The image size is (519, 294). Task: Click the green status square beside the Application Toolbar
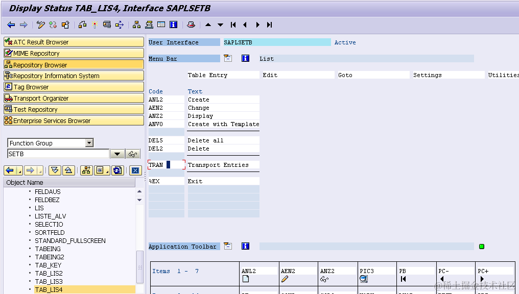tap(482, 247)
